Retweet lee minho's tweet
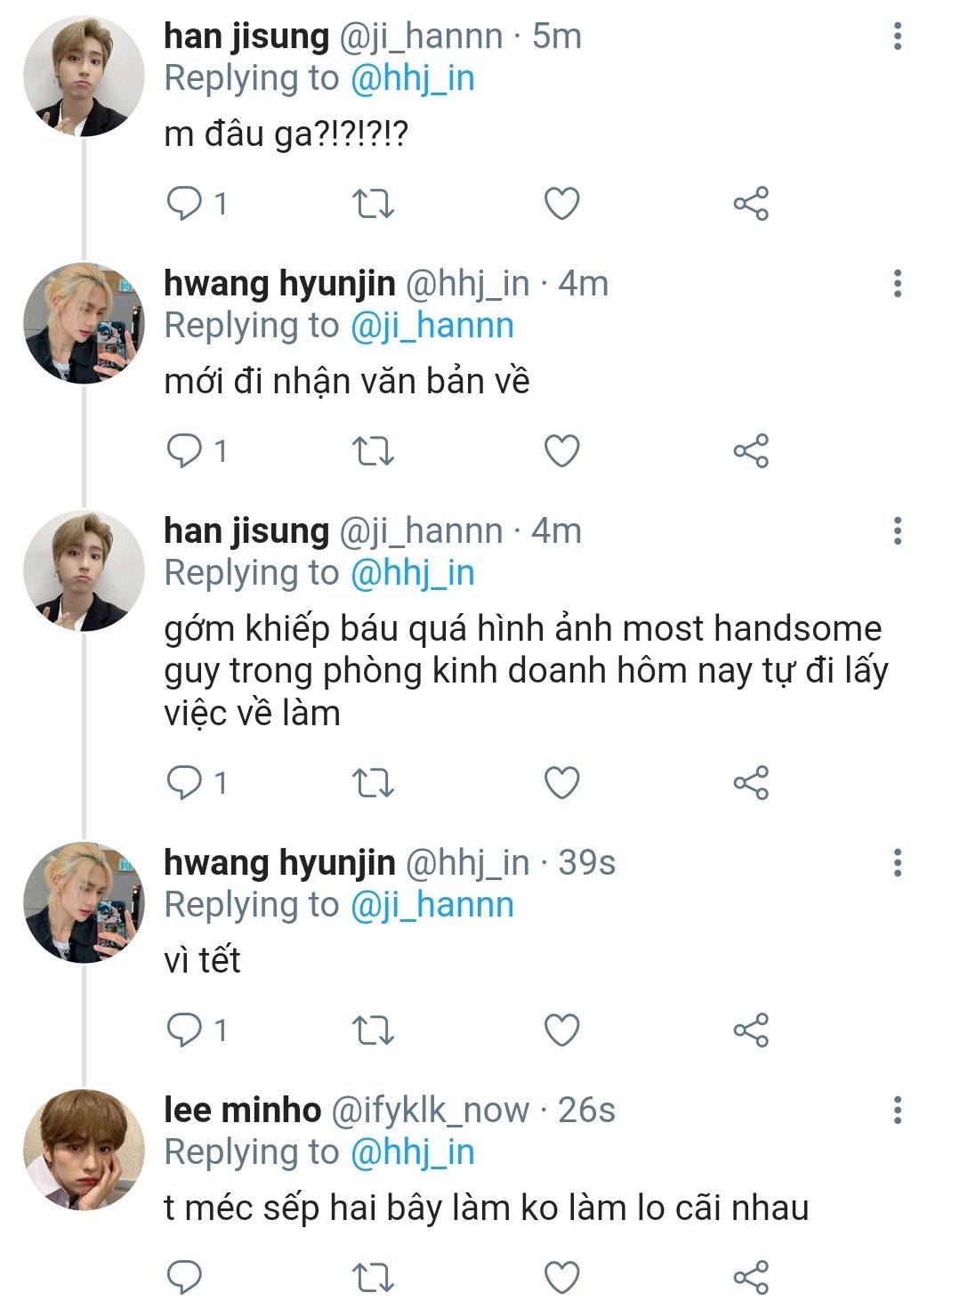This screenshot has height=1309, width=960. 374,1278
